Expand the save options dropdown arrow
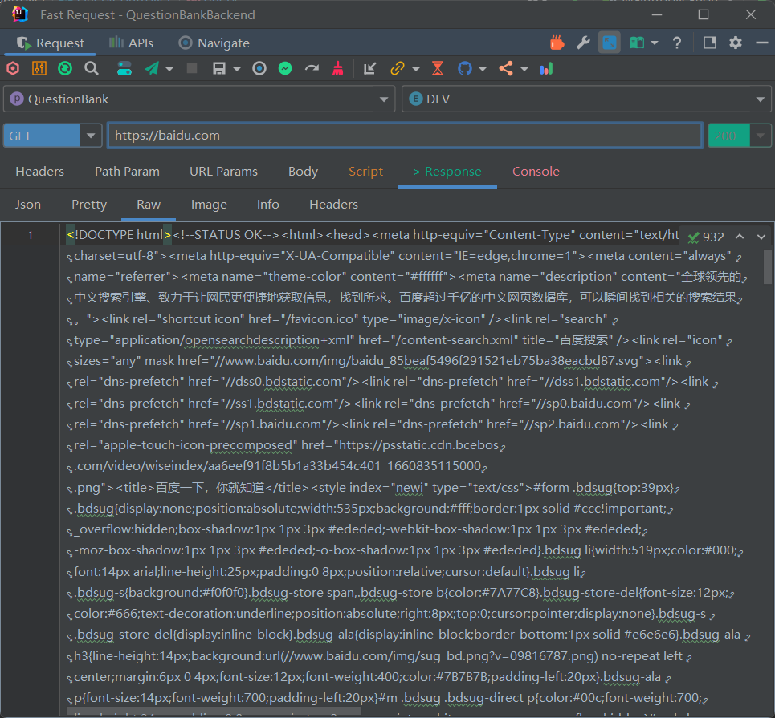This screenshot has width=775, height=718. coord(237,69)
